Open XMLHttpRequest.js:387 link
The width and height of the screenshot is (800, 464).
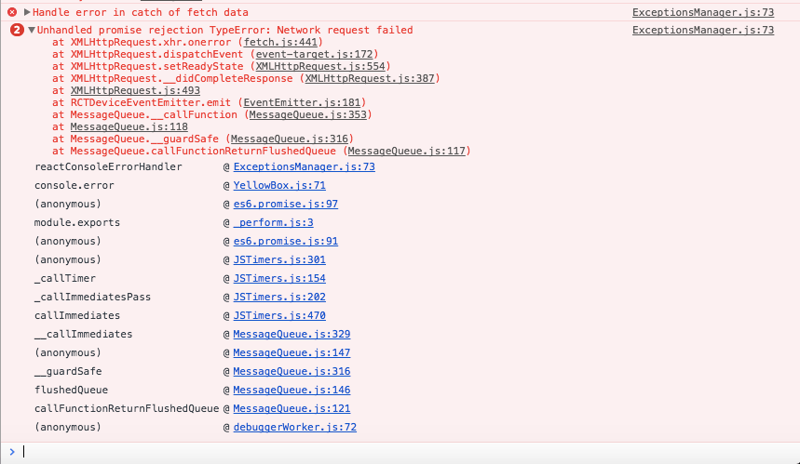pyautogui.click(x=370, y=78)
